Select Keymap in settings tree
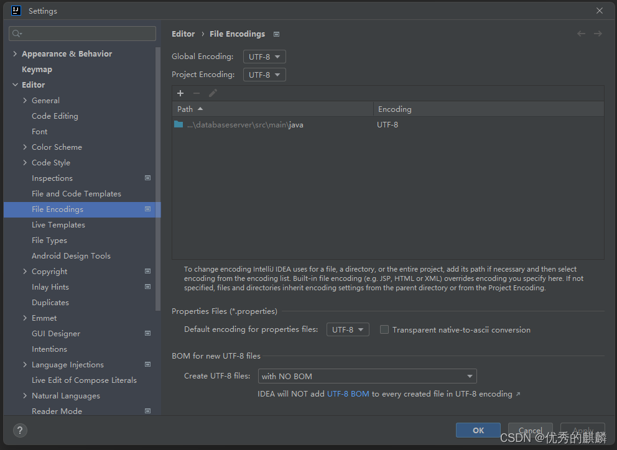617x450 pixels. tap(37, 70)
